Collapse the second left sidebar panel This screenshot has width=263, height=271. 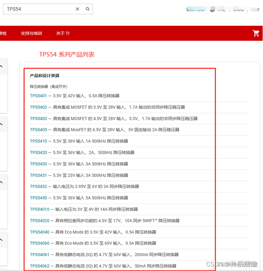click(x=1, y=124)
